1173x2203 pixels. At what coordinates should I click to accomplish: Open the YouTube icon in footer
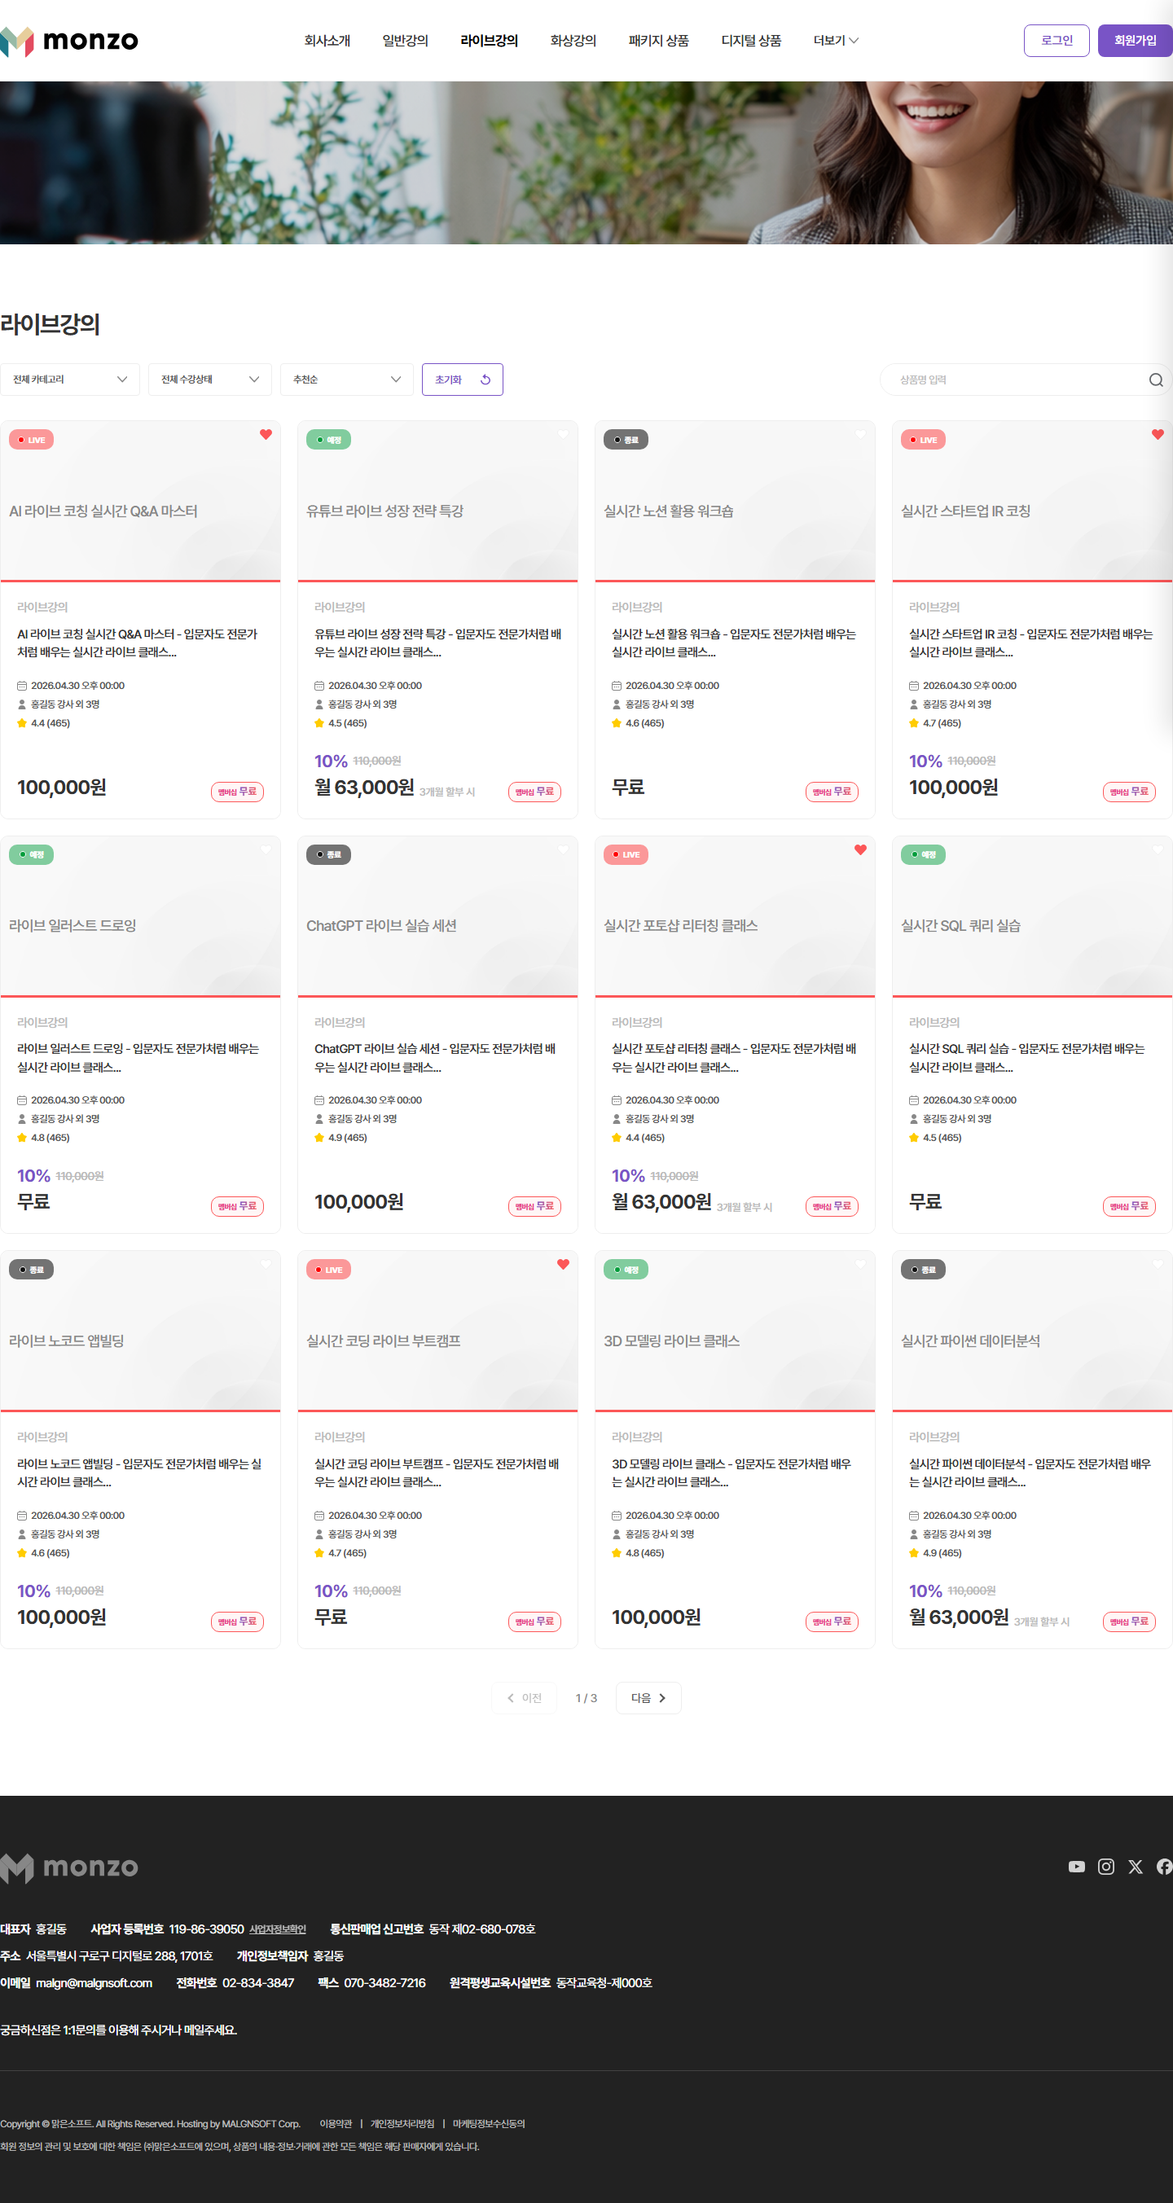[x=1076, y=1866]
